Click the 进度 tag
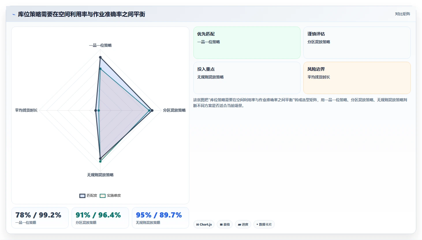 coord(243,224)
